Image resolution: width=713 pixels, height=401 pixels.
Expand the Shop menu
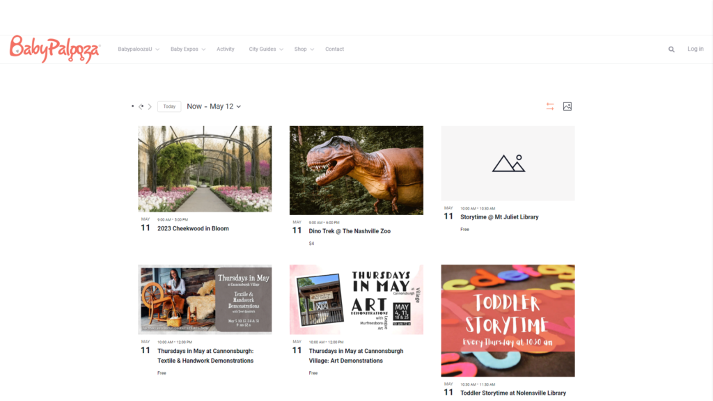pyautogui.click(x=304, y=49)
